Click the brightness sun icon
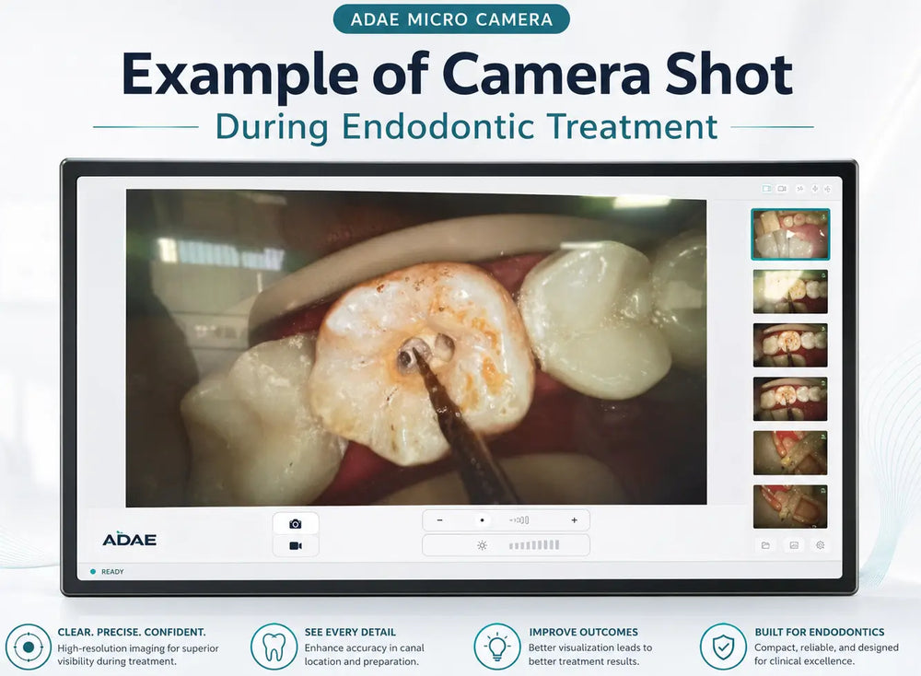The width and height of the screenshot is (921, 676). (483, 545)
